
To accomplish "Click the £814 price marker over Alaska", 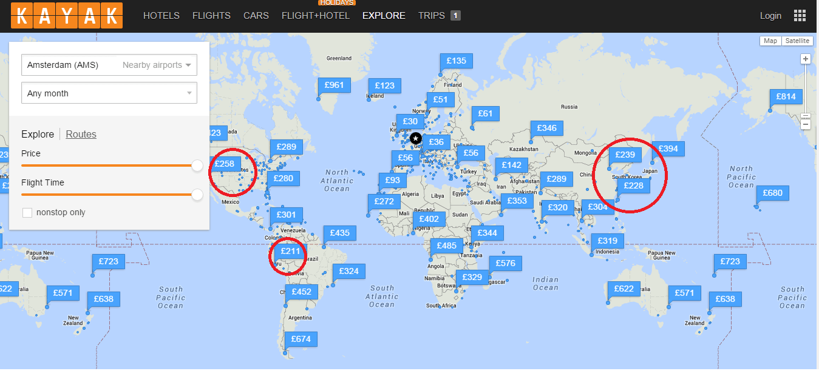I will pyautogui.click(x=786, y=96).
